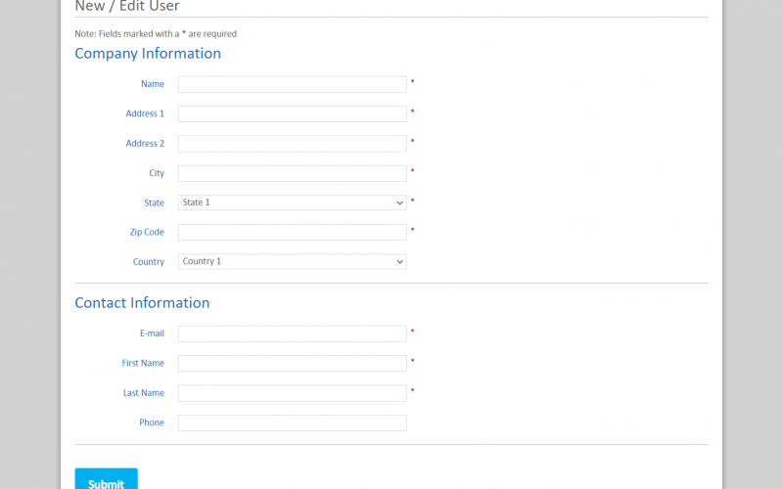Click the E-mail label text
783x489 pixels.
tap(152, 333)
